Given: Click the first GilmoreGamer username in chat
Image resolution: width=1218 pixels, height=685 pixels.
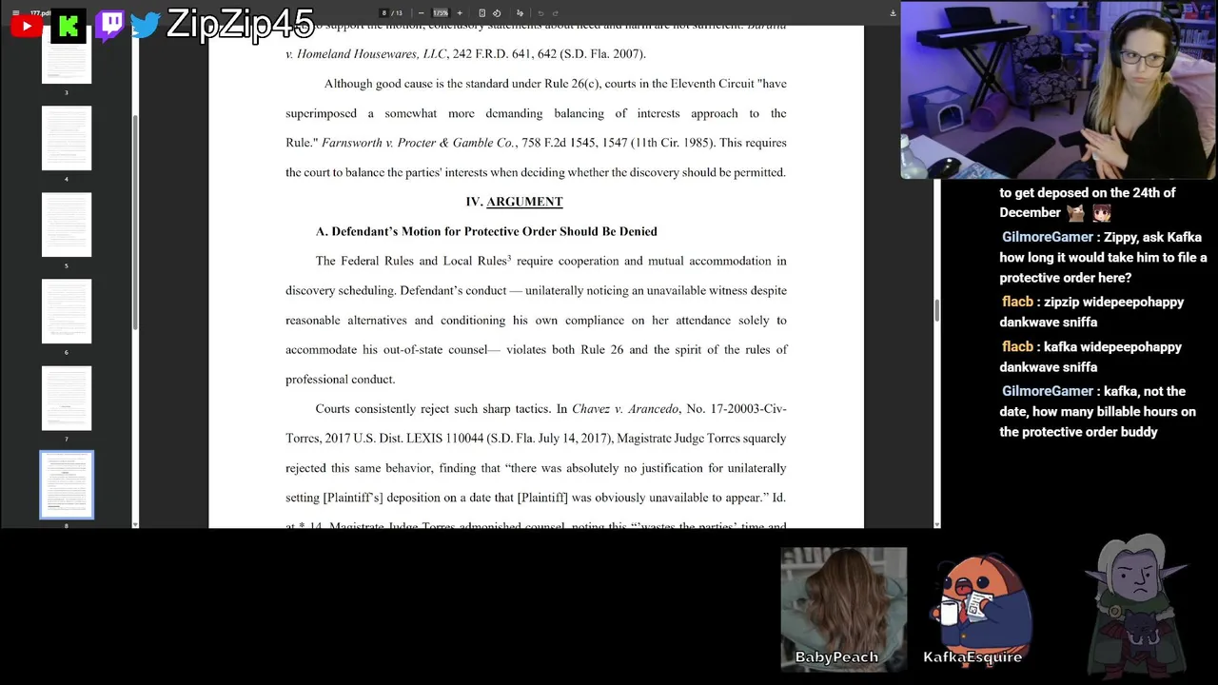Looking at the screenshot, I should (1048, 237).
